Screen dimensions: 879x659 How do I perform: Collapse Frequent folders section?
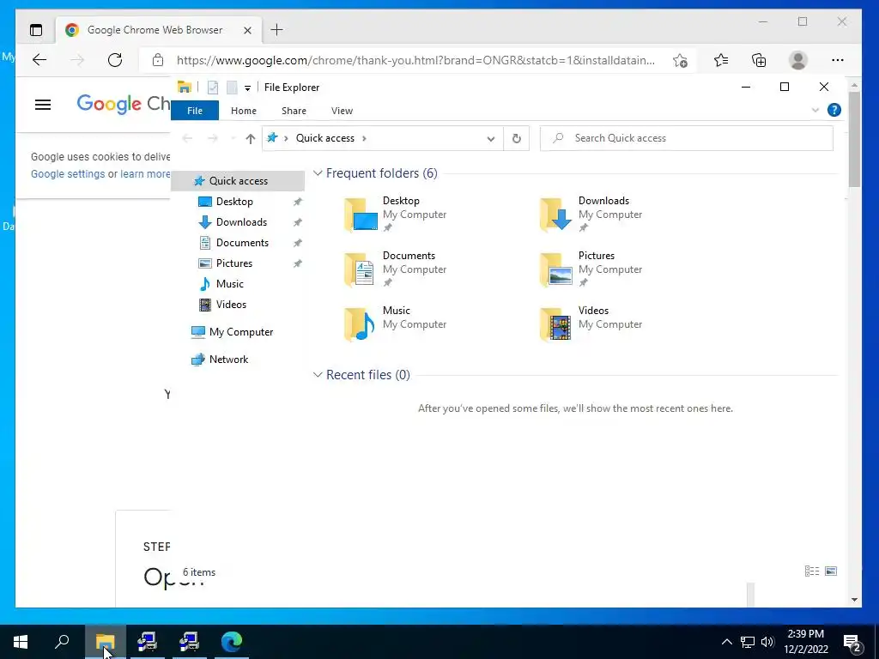[318, 173]
